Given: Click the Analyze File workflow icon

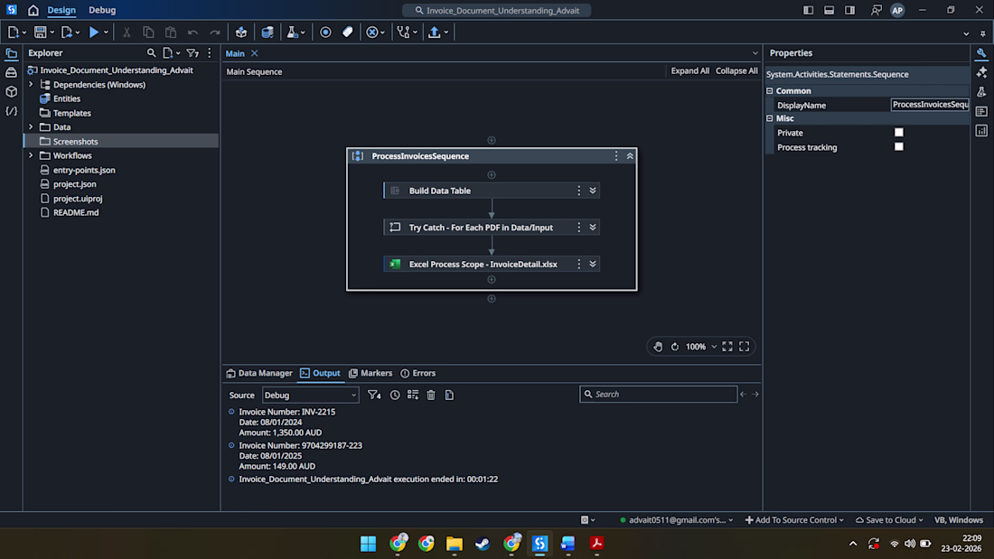Looking at the screenshot, I should pyautogui.click(x=403, y=33).
